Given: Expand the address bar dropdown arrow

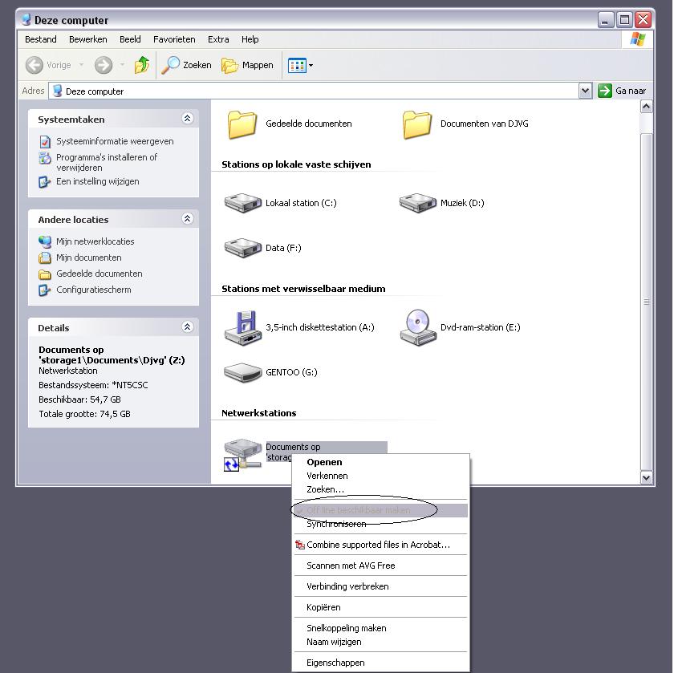Looking at the screenshot, I should 585,91.
